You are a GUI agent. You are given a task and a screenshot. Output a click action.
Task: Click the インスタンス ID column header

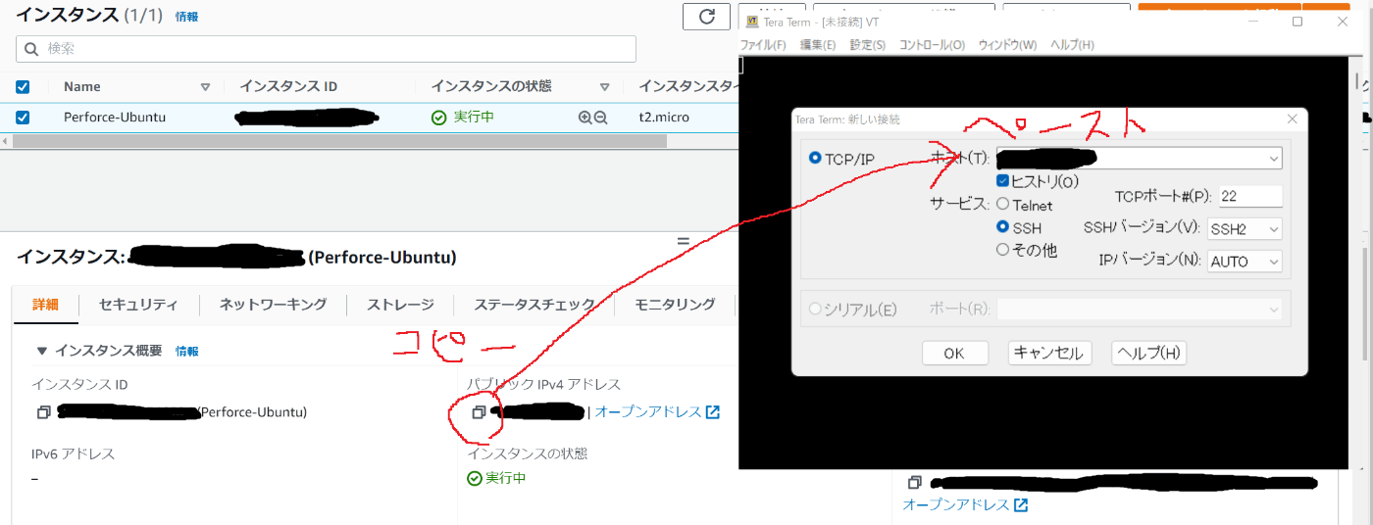[288, 87]
